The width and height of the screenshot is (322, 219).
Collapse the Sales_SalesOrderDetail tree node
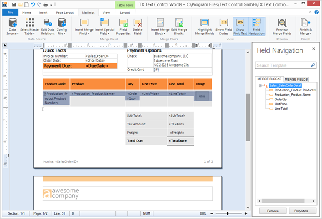click(x=260, y=86)
